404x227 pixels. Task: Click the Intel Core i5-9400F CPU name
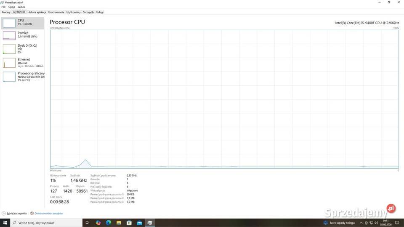coord(367,23)
